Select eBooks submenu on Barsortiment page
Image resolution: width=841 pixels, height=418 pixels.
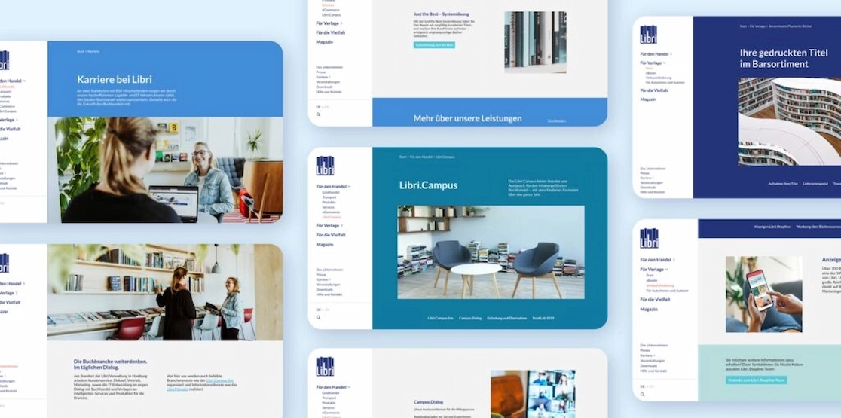click(x=650, y=73)
